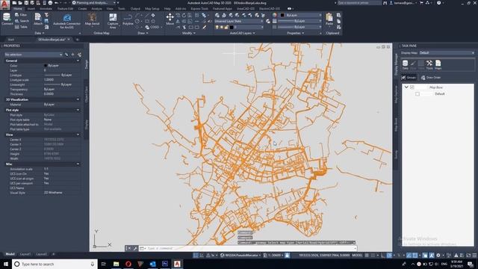
Task: Click the Plot printer icon in quick access toolbar
Action: click(50, 3)
